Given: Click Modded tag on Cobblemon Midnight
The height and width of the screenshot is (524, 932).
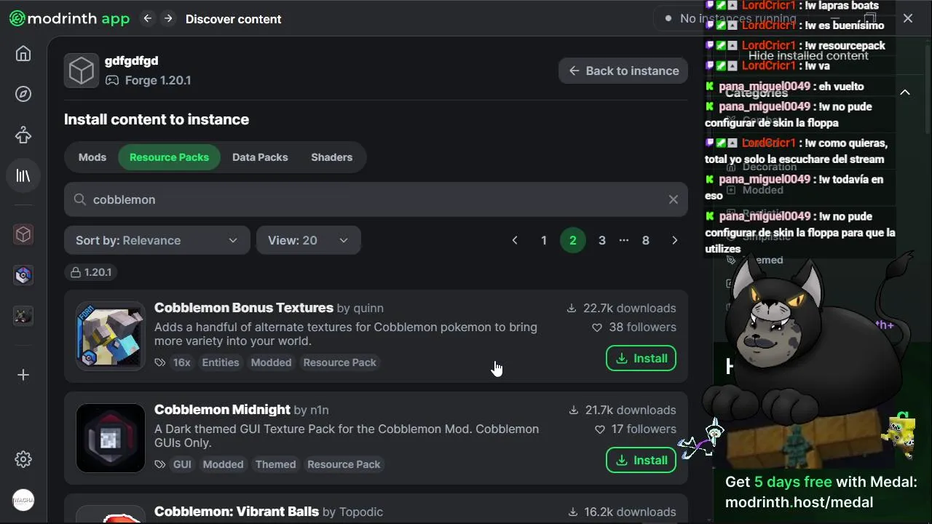Looking at the screenshot, I should 223,464.
